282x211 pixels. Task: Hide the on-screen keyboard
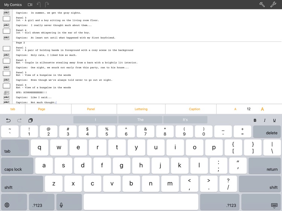tap(261, 202)
